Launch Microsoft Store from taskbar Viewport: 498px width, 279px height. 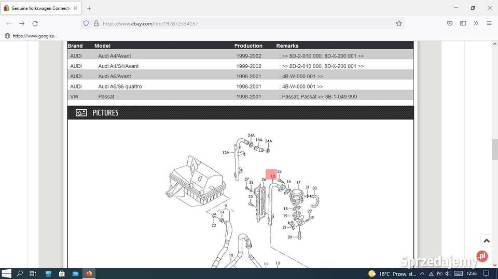(x=62, y=273)
